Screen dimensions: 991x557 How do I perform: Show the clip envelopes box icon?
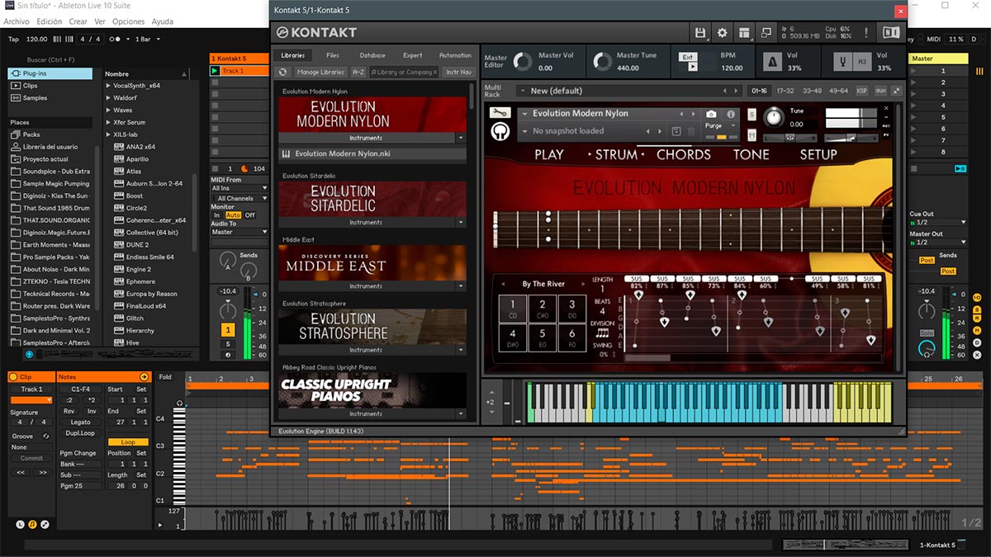45,524
